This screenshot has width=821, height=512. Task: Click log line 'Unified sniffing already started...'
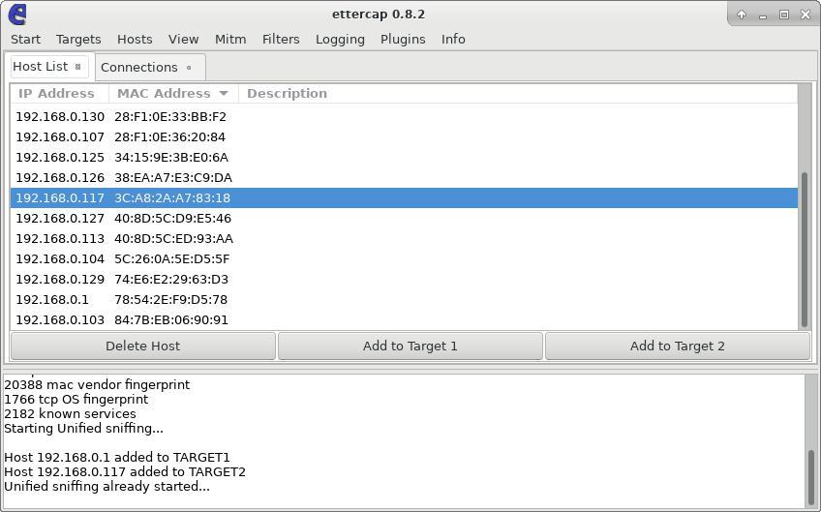[106, 486]
